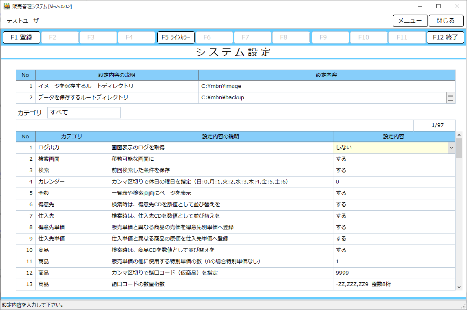467x310 pixels.
Task: Open folder browse button for backup directory
Action: coord(450,98)
